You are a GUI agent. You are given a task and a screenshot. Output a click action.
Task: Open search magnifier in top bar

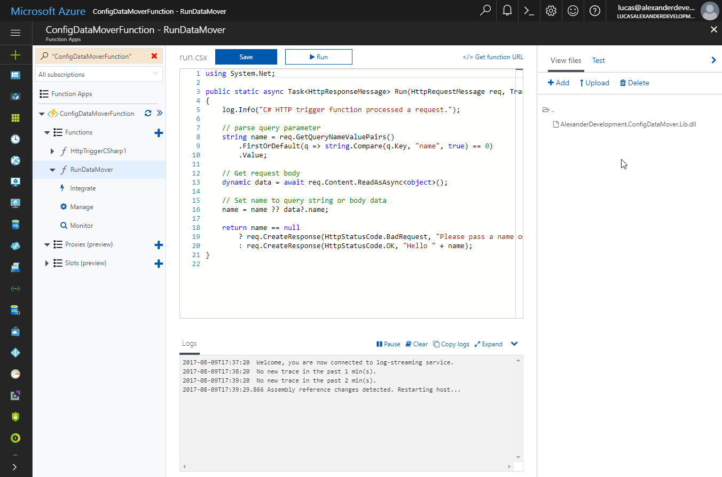pos(485,11)
